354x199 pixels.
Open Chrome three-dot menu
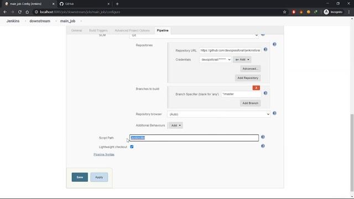349,12
